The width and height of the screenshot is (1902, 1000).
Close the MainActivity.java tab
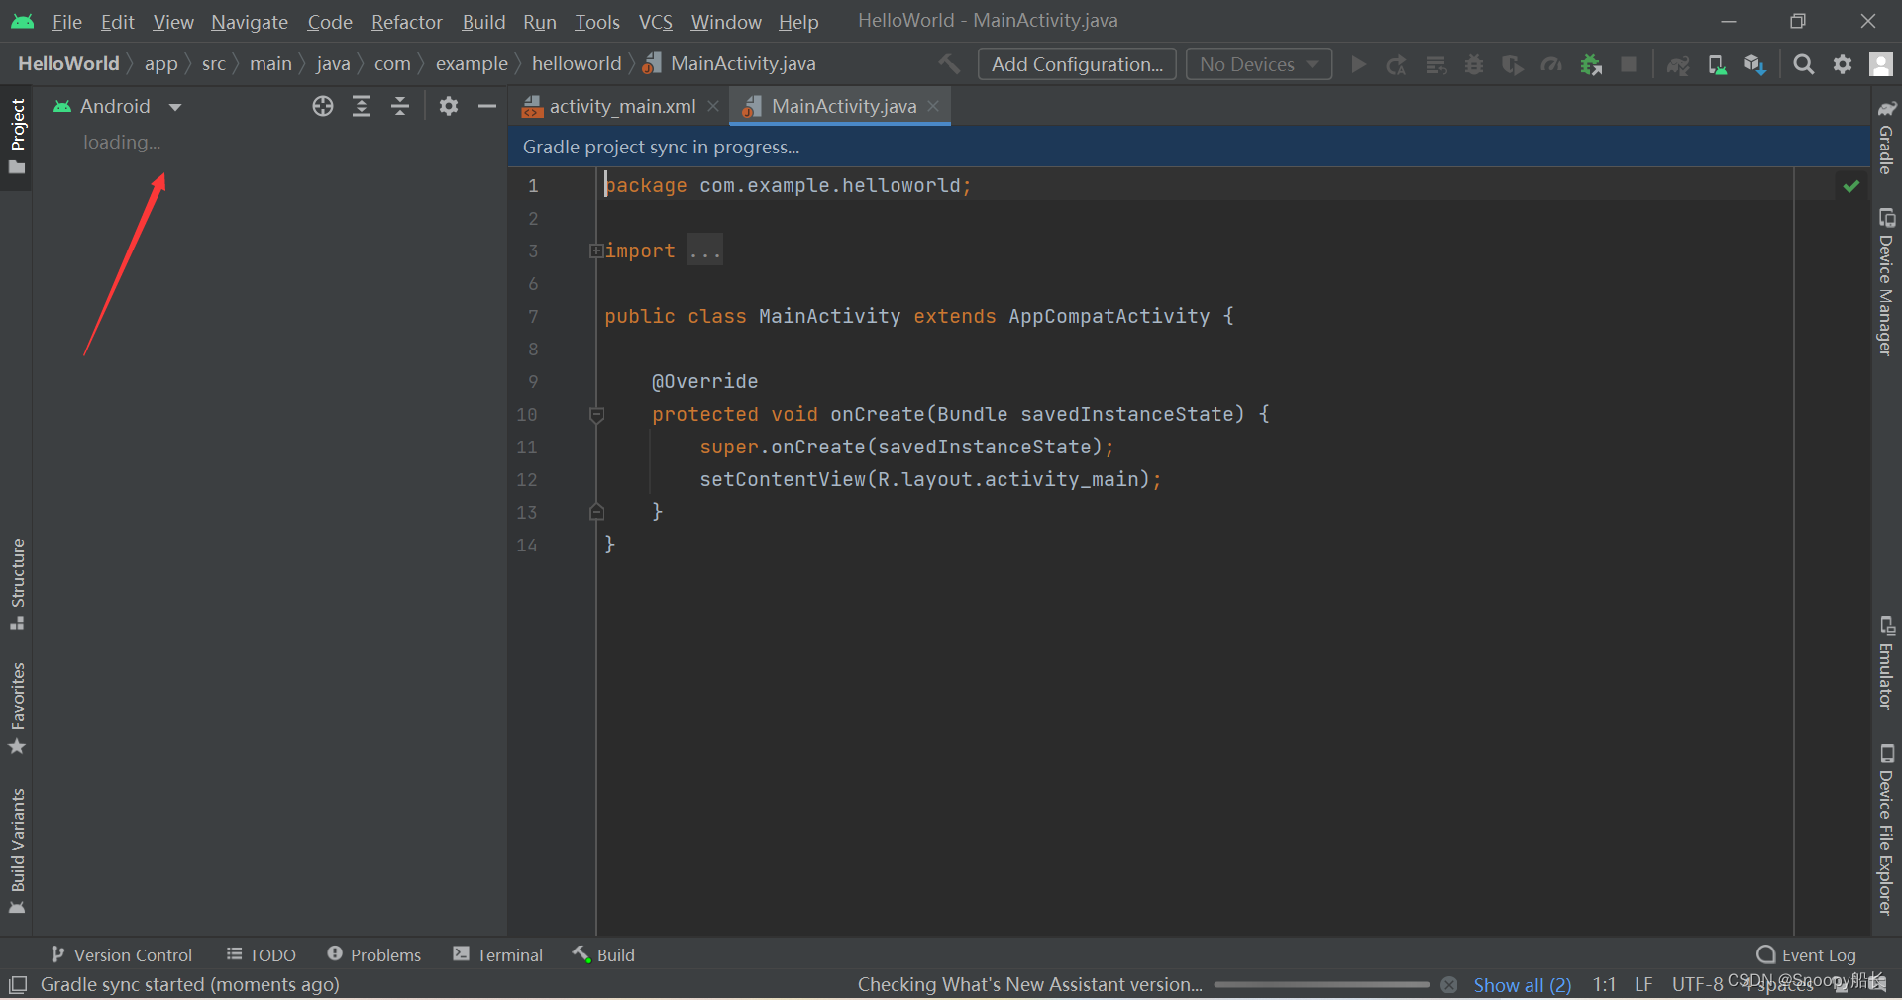point(933,106)
